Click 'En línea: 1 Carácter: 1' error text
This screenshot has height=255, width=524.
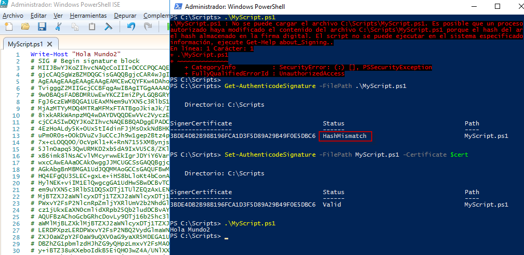tap(212, 48)
